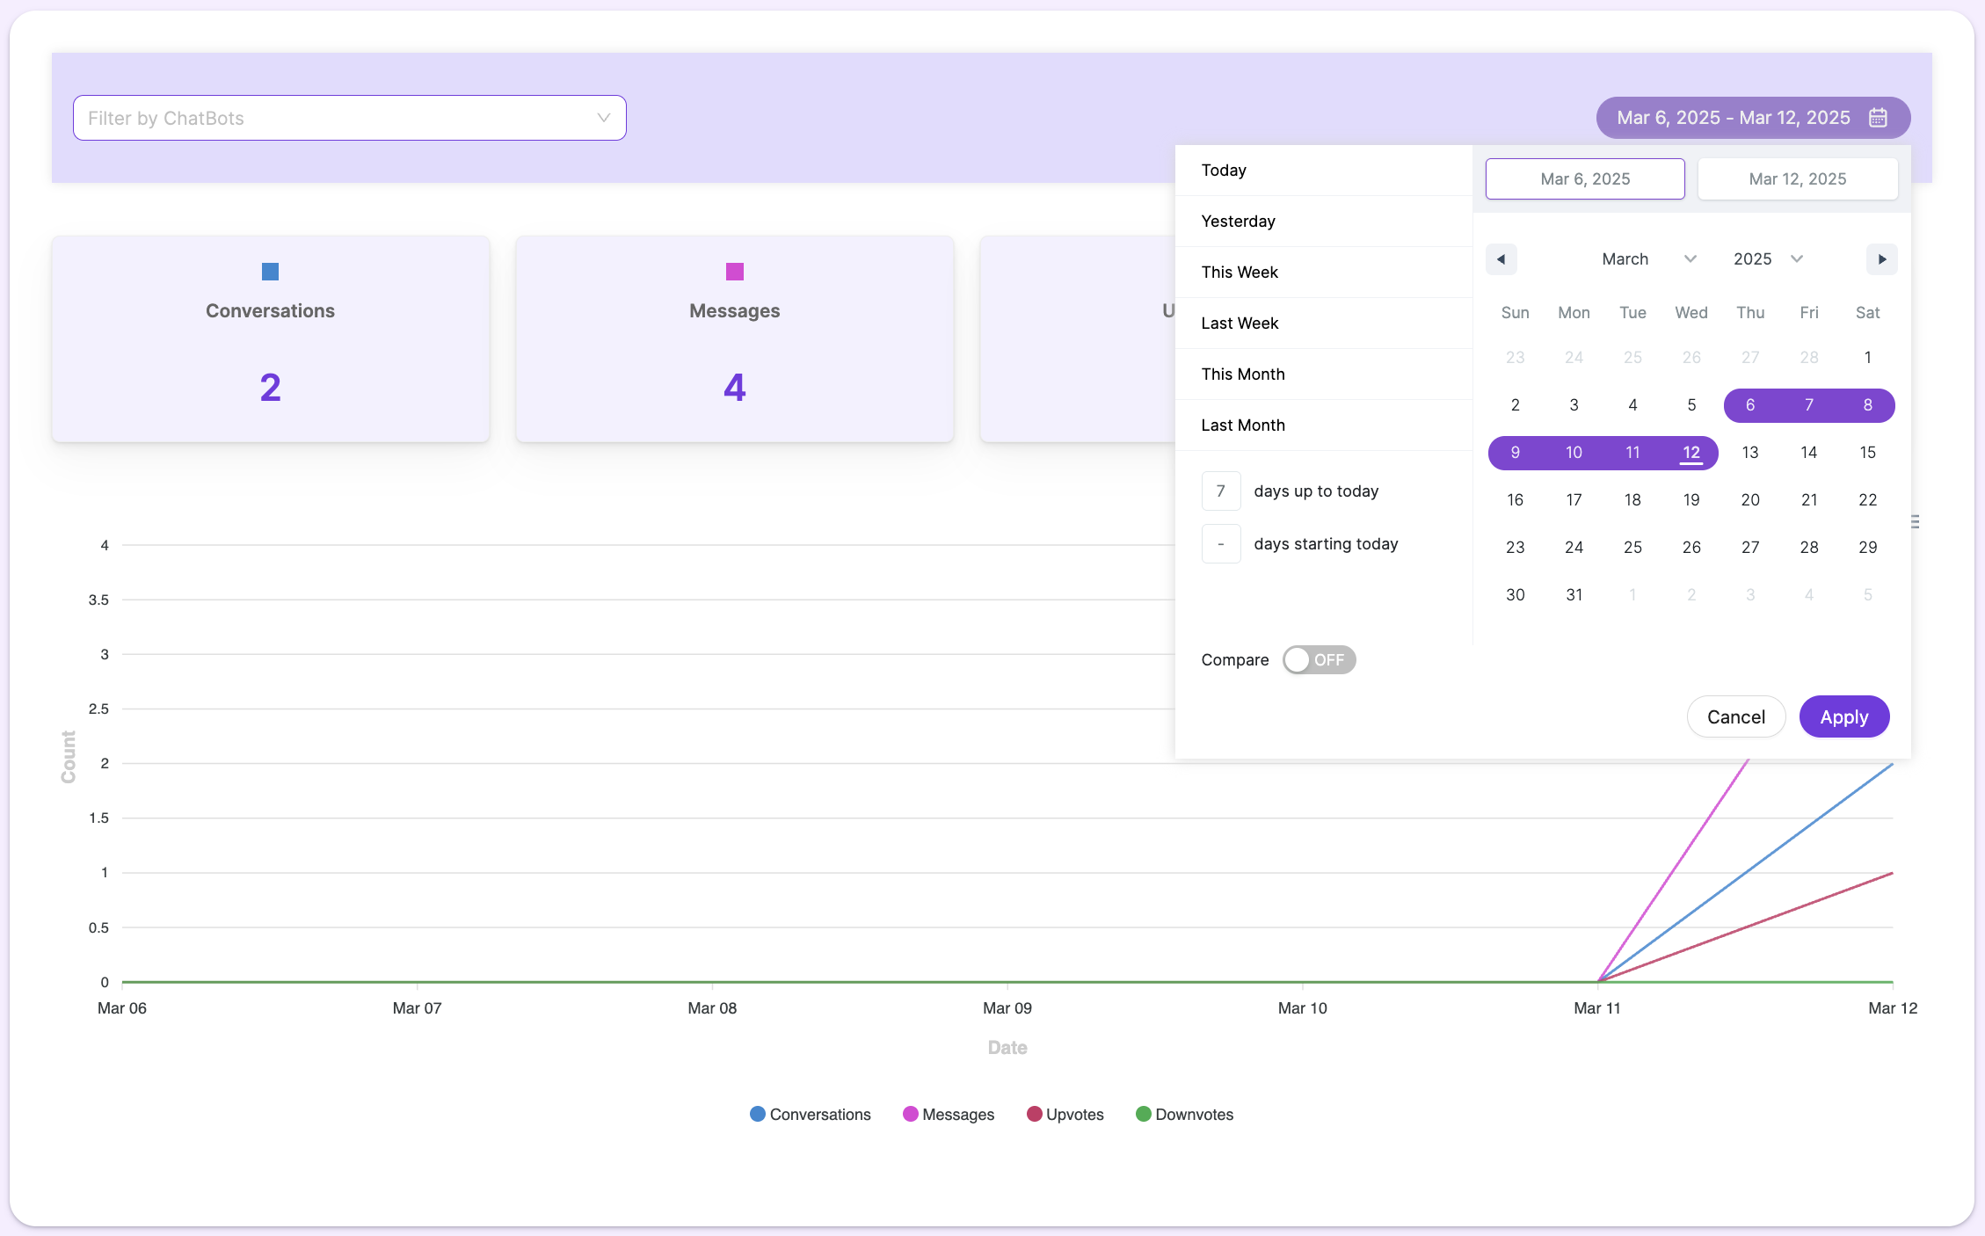Click the Downvotes green legend color dot

pos(1143,1114)
